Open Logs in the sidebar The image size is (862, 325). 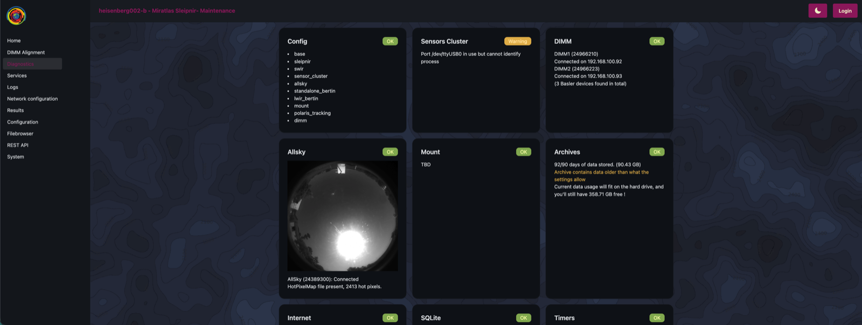point(12,87)
